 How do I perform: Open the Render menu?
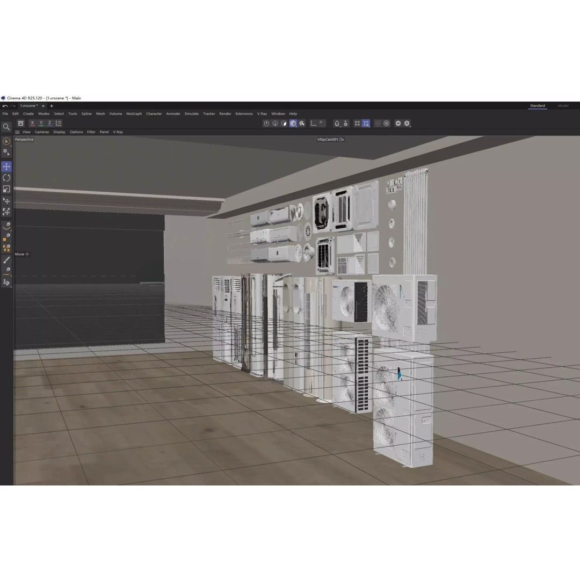pos(225,114)
